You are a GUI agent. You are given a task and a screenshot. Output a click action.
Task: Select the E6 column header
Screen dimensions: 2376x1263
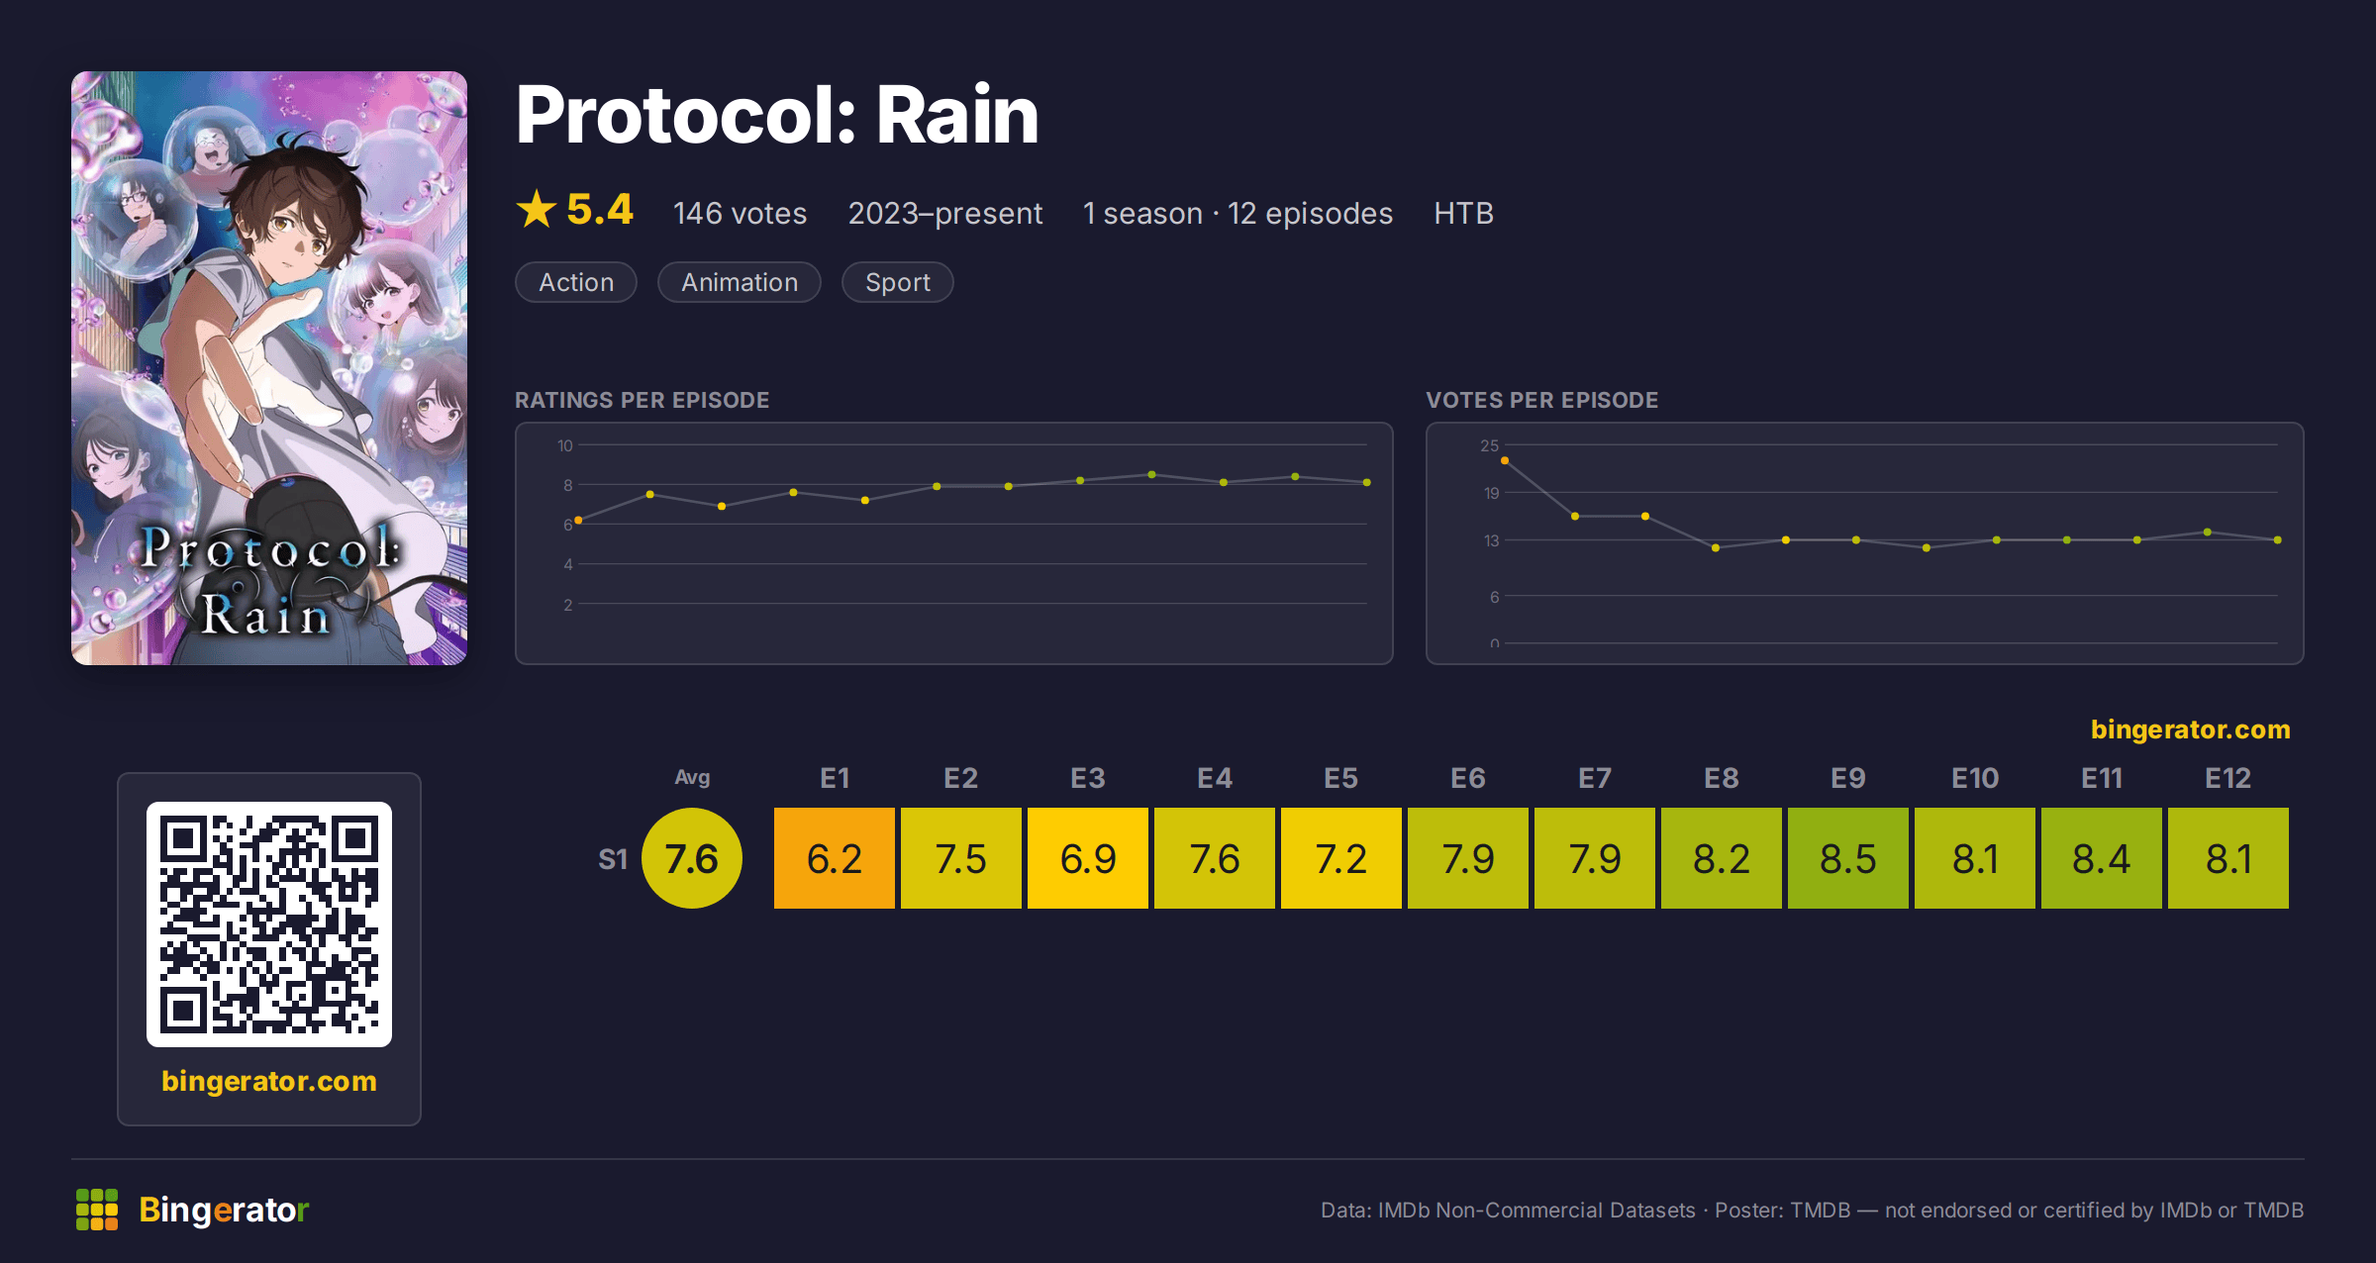pos(1468,778)
